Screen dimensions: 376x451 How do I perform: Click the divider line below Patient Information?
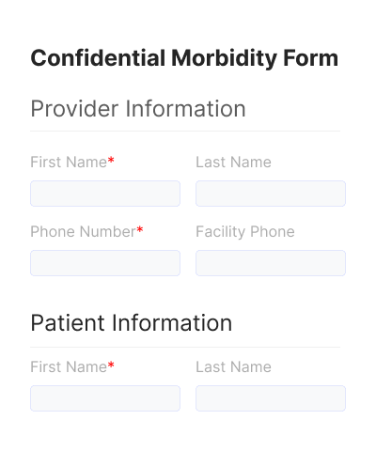point(185,347)
